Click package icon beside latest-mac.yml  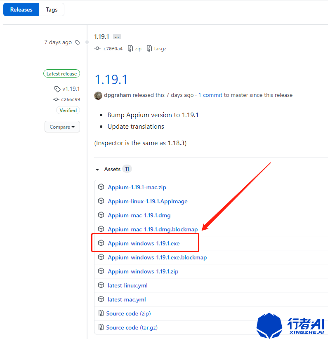coord(101,299)
